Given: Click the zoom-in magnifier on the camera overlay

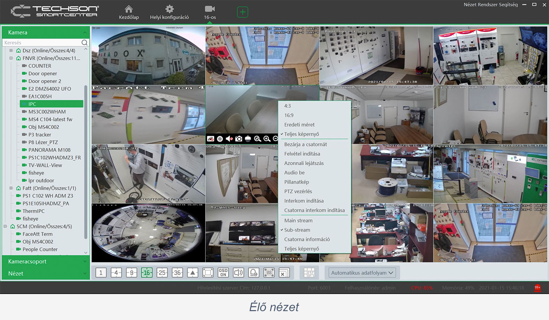Looking at the screenshot, I should 267,139.
